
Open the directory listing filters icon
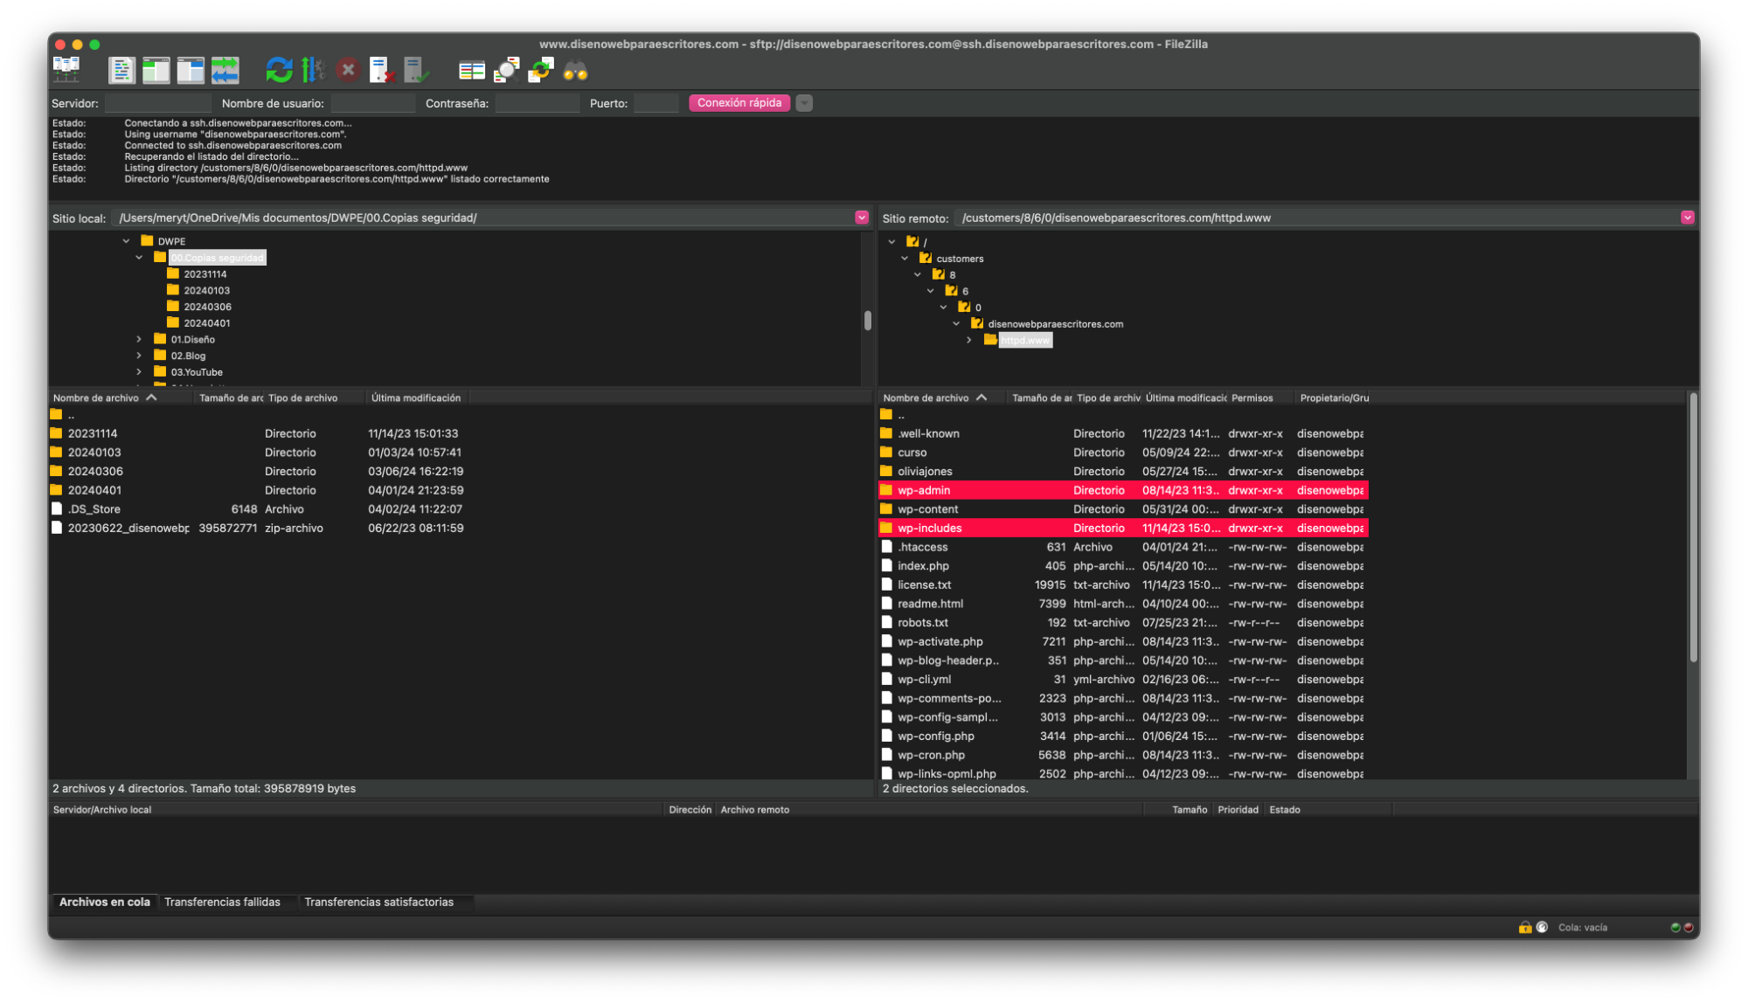coord(472,70)
